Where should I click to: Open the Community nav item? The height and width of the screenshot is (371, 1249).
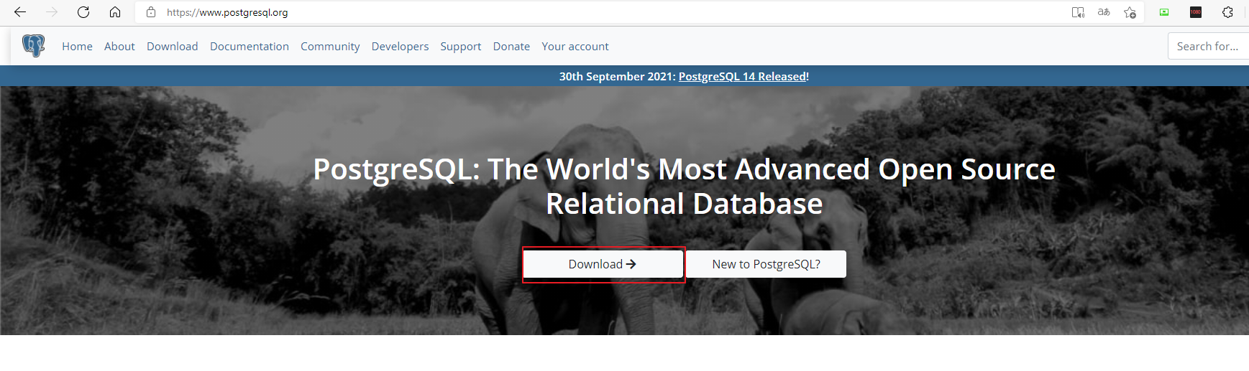(330, 46)
